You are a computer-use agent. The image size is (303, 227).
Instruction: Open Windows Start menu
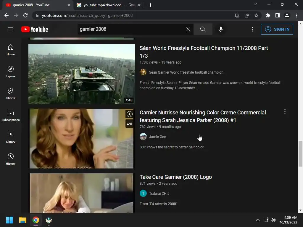click(x=9, y=220)
